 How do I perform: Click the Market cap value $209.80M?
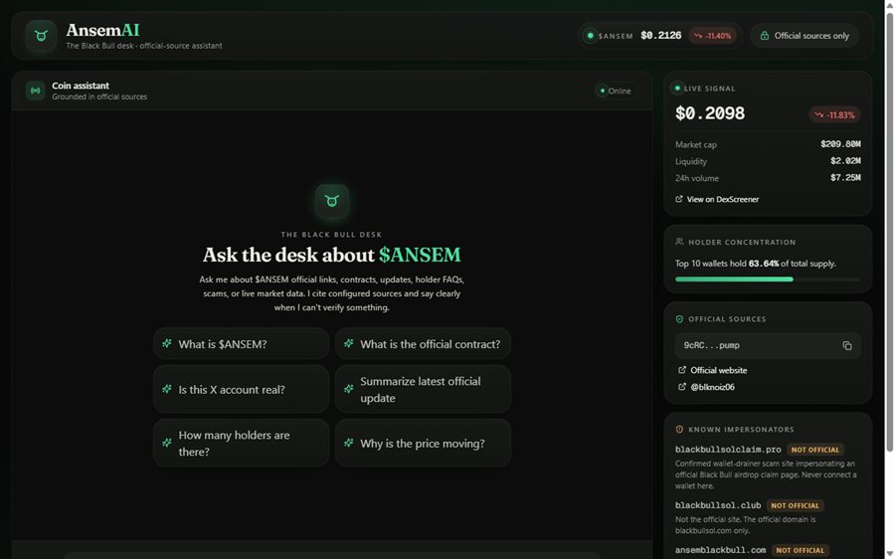coord(840,144)
